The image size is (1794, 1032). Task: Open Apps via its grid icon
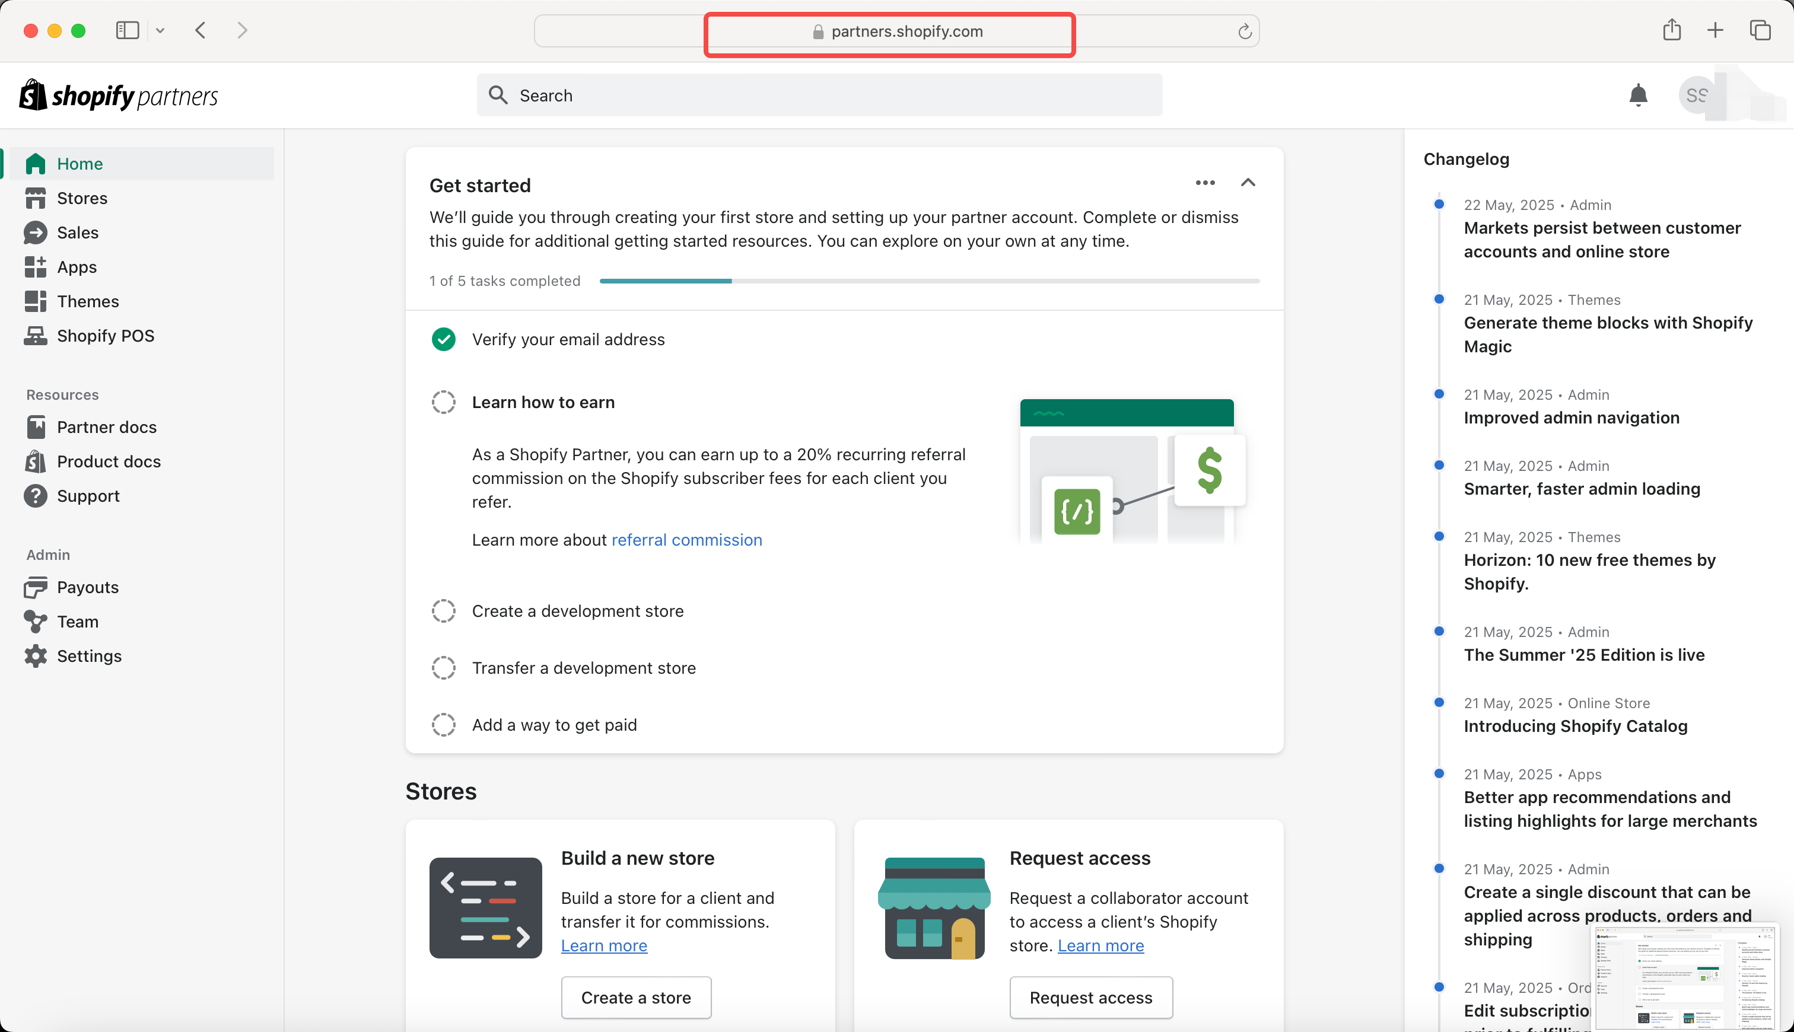[36, 267]
